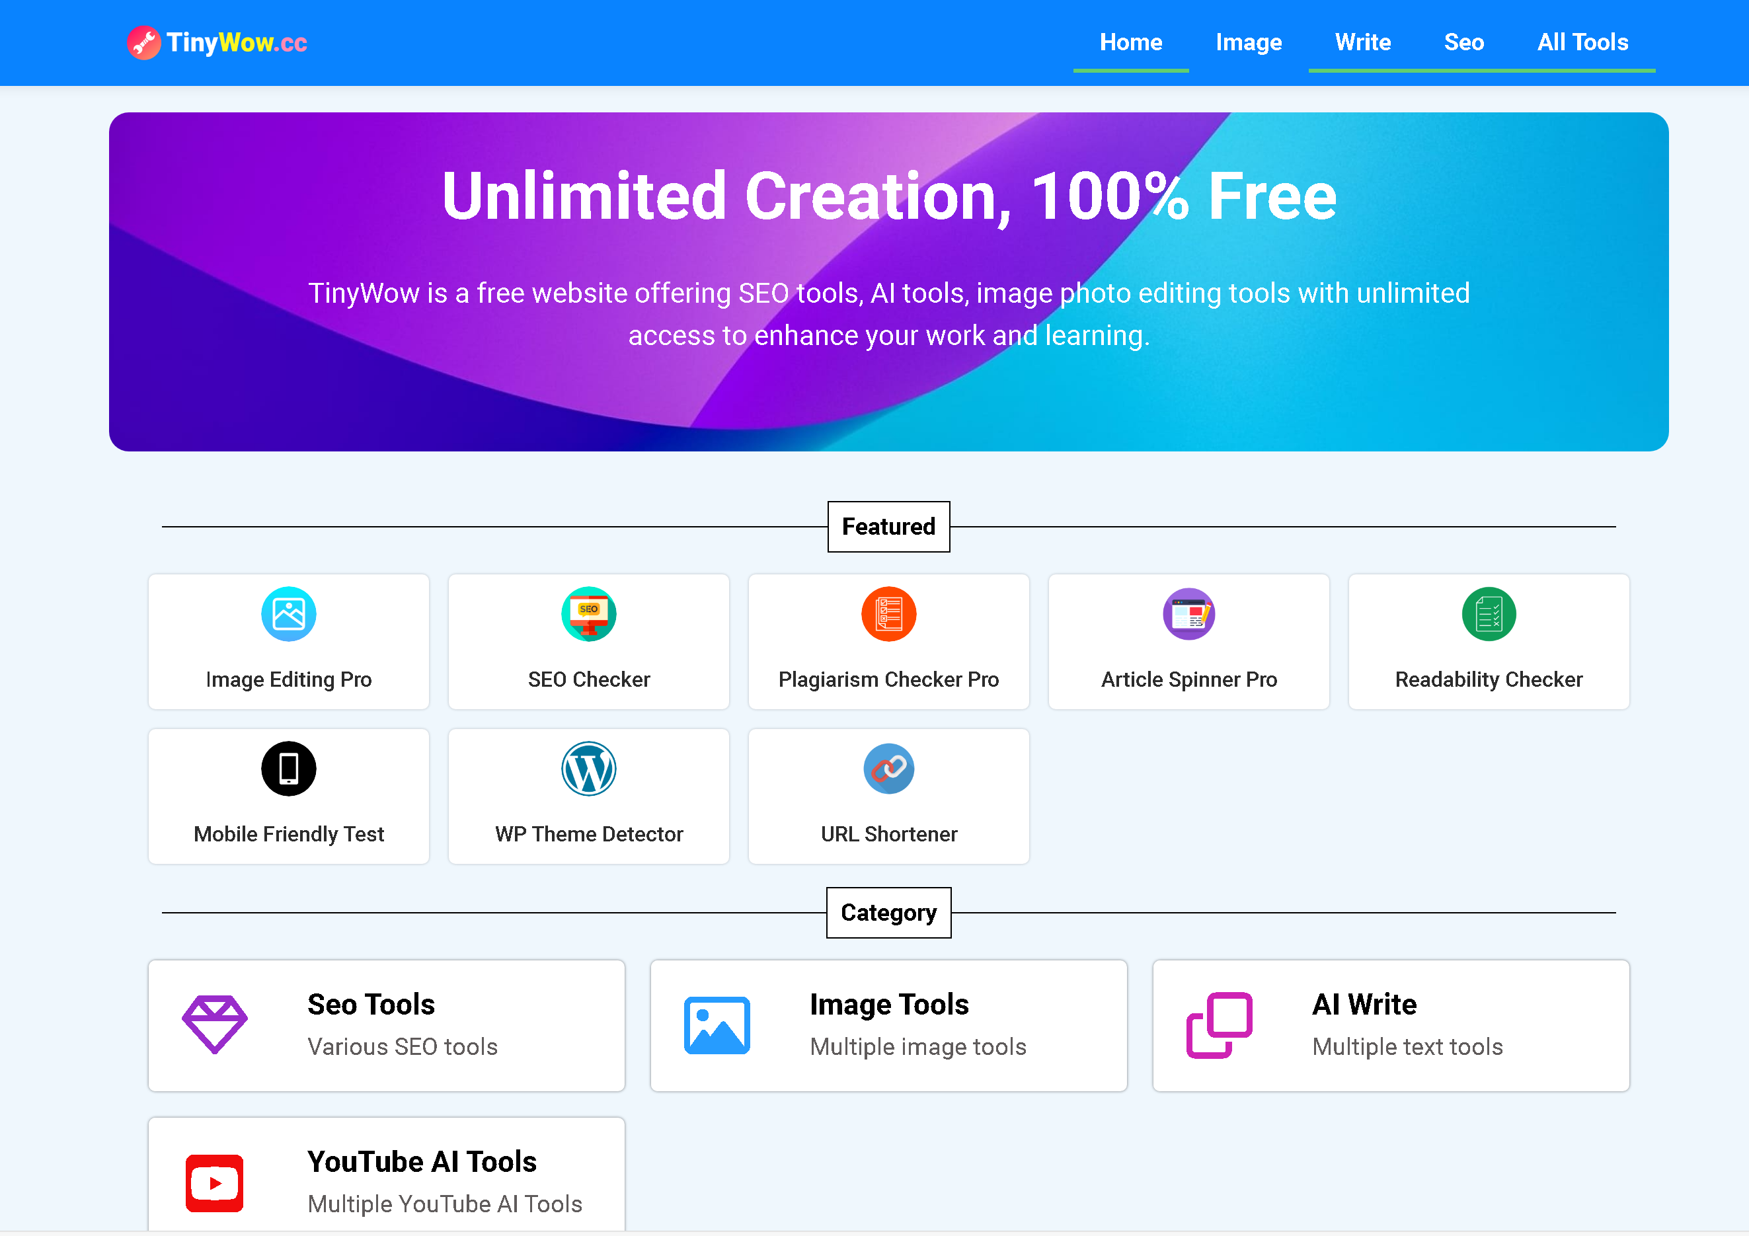Click the hero banner with Unlimited Creation headline
Viewport: 1749px width, 1236px height.
pyautogui.click(x=889, y=282)
